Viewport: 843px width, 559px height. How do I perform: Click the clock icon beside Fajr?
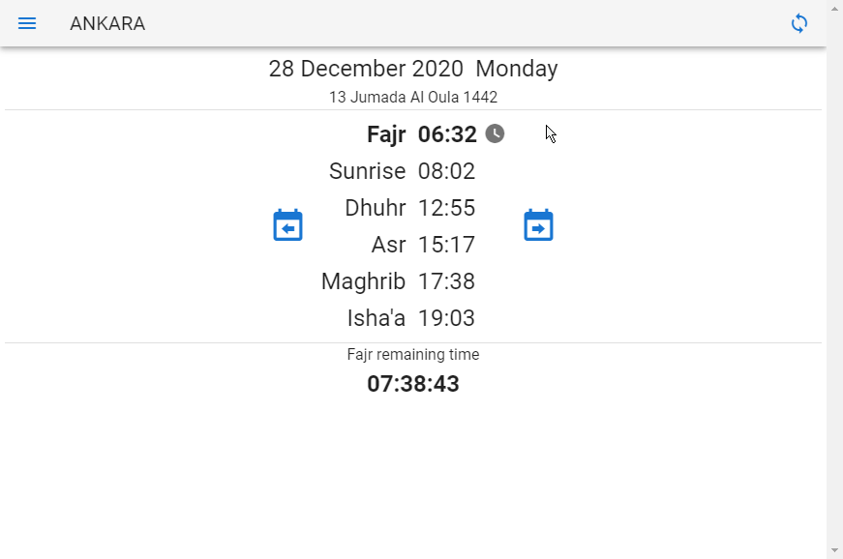pyautogui.click(x=495, y=133)
